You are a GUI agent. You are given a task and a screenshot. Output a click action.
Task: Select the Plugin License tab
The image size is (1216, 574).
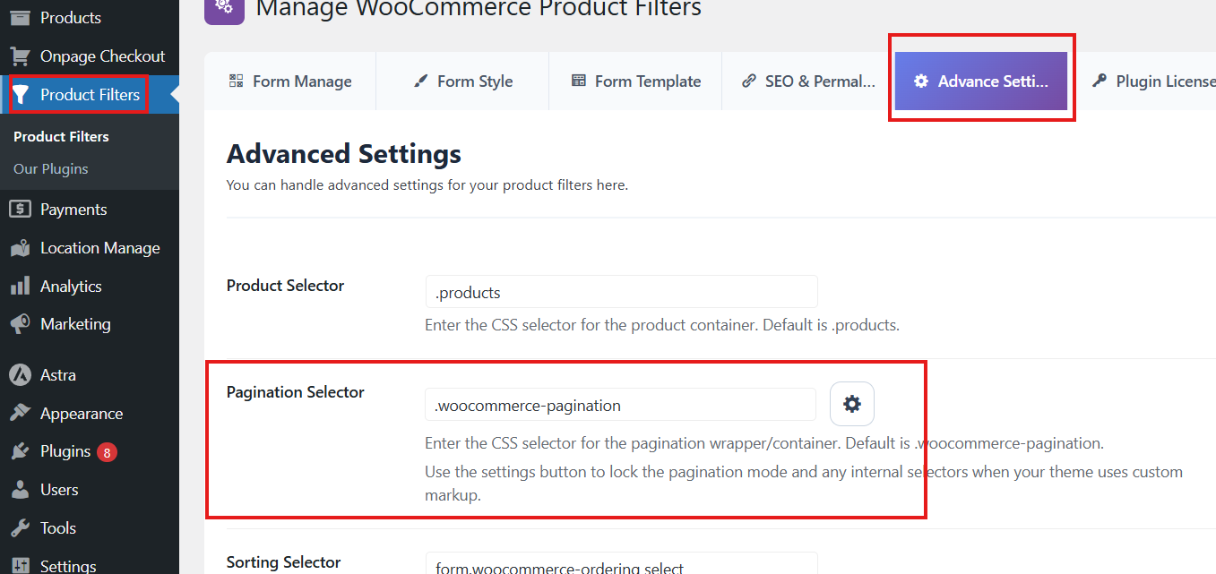(x=1153, y=81)
